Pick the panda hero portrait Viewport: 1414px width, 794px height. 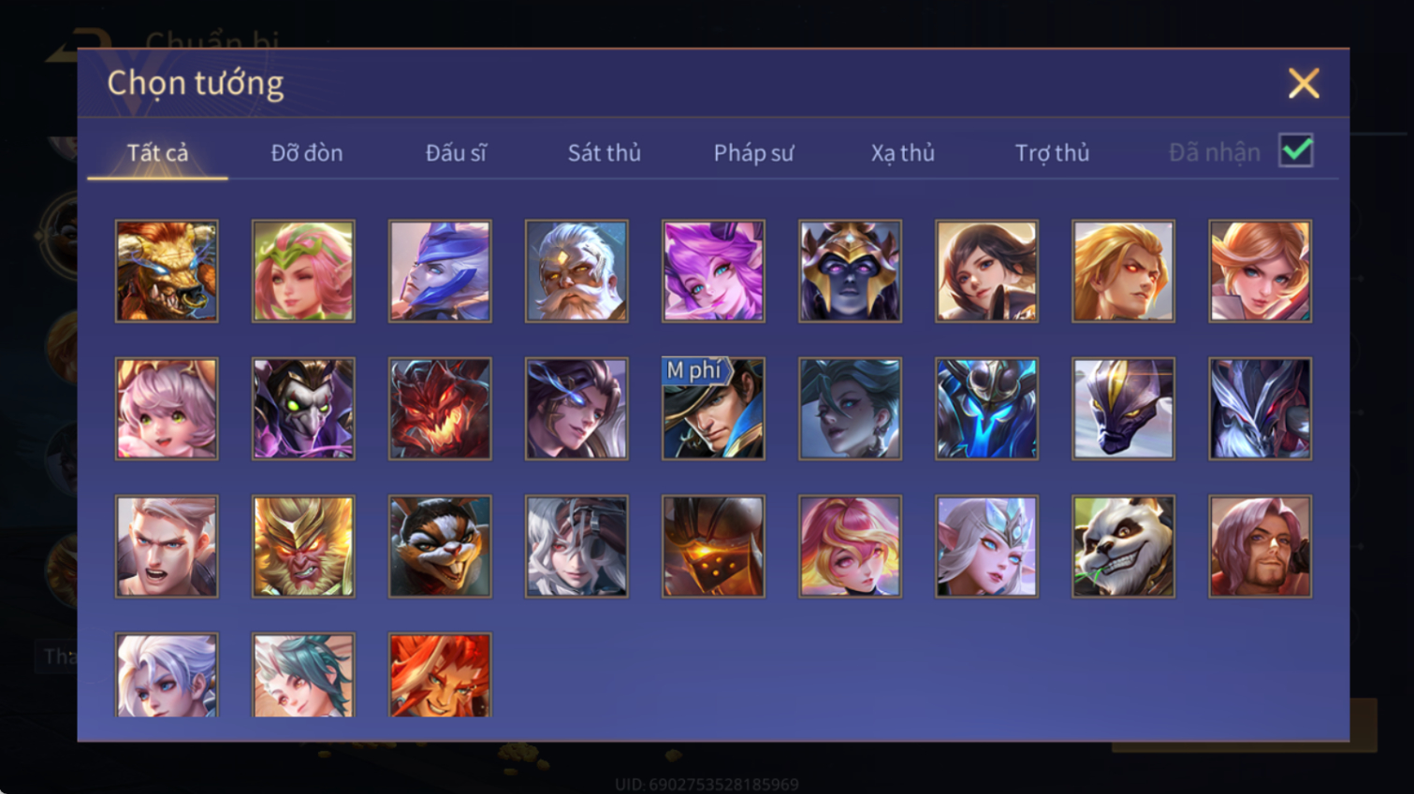click(x=1123, y=546)
